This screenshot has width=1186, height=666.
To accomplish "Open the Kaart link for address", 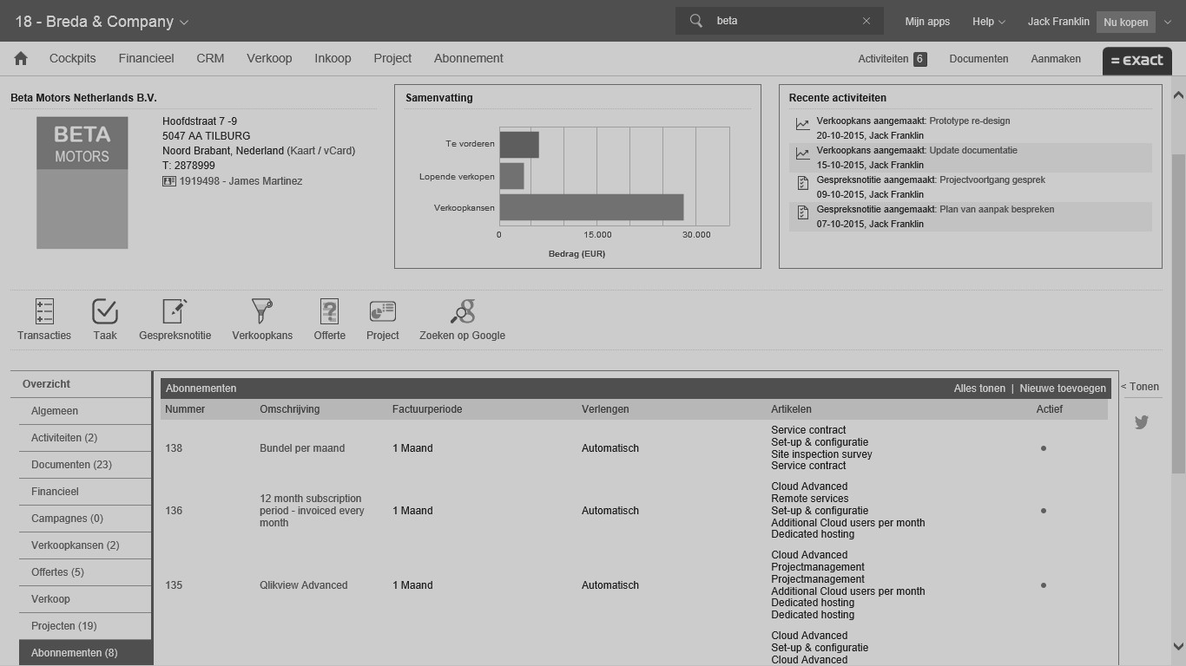I will (x=303, y=151).
